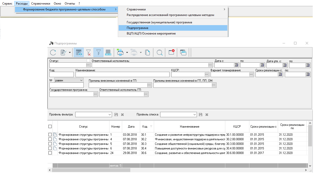Click the clear filter funnel icon with red cross
314x173 pixels.
[88, 53]
